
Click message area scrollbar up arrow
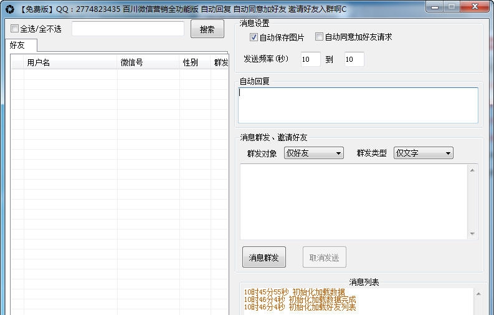click(472, 170)
